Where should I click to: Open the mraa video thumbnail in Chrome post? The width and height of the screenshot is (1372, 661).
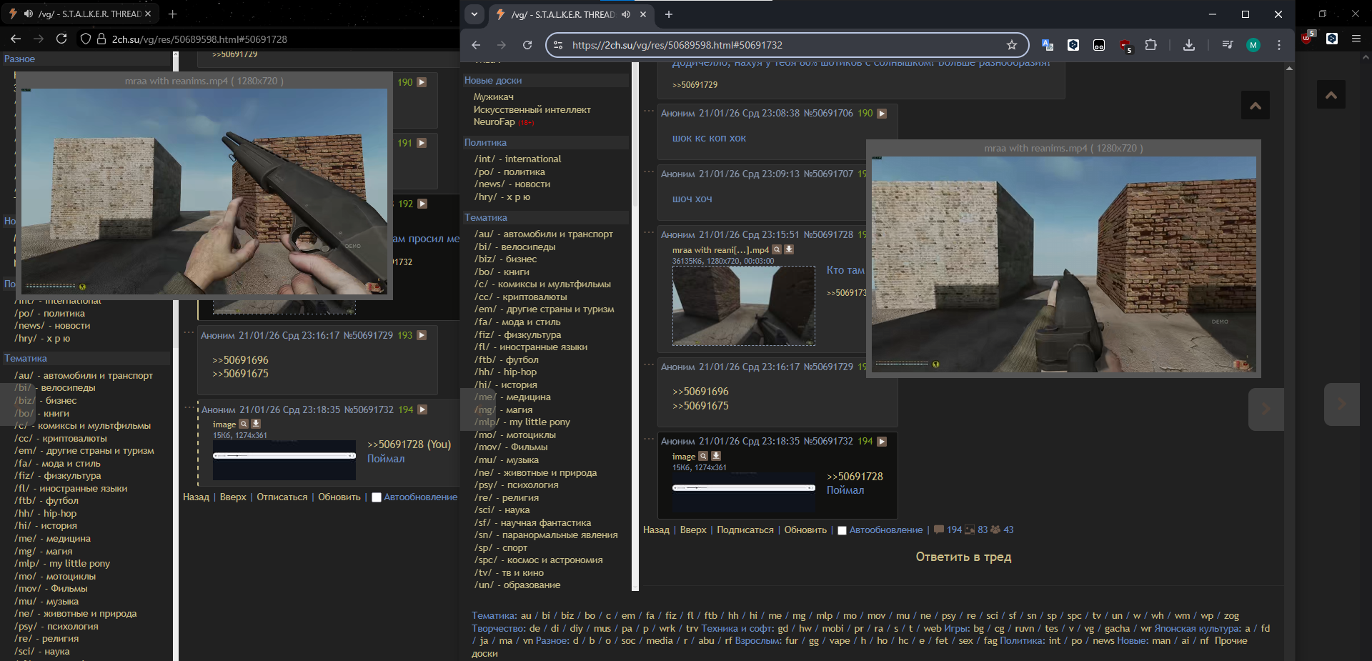click(744, 306)
